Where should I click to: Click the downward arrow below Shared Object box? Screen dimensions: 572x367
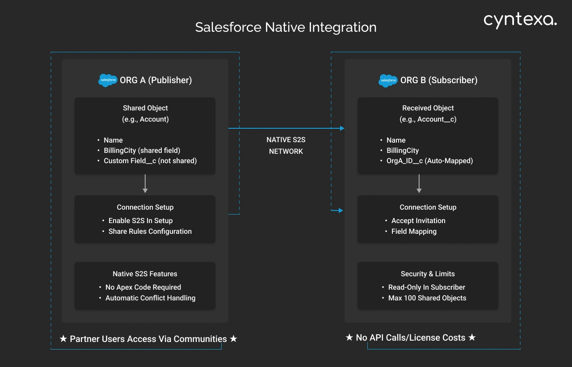tap(145, 183)
